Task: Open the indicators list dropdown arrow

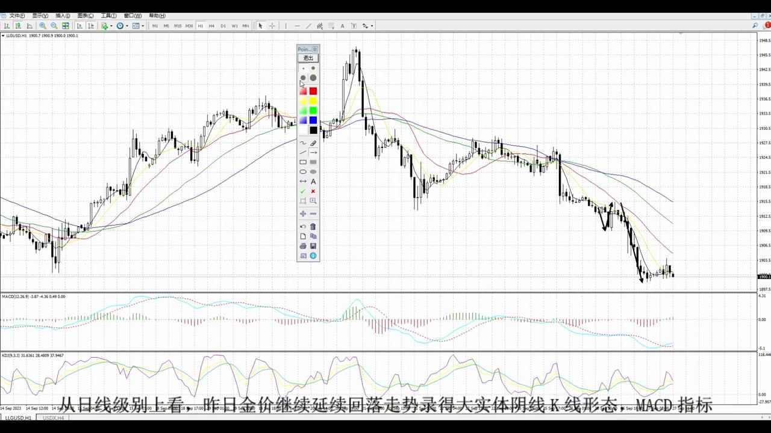Action: tap(111, 26)
